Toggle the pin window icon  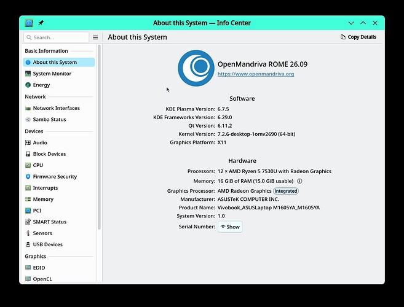[41, 23]
